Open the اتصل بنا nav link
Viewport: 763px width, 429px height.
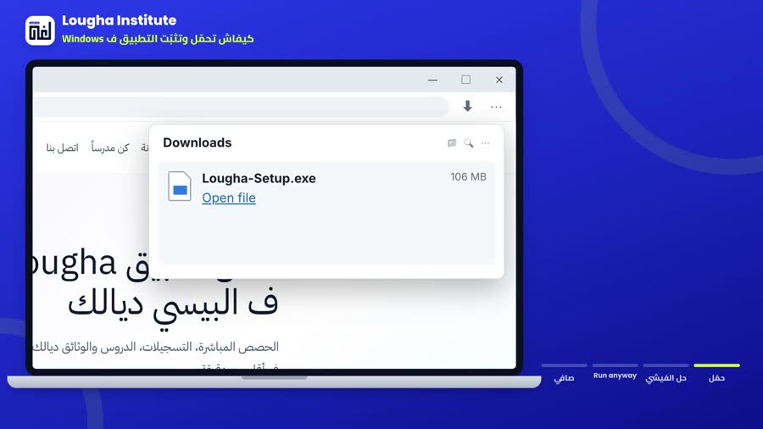tap(62, 148)
